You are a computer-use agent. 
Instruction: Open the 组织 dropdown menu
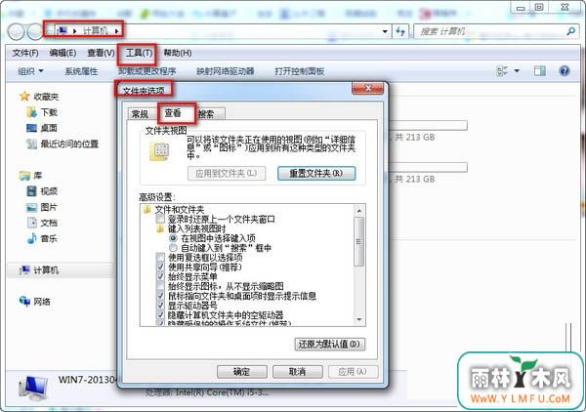30,71
